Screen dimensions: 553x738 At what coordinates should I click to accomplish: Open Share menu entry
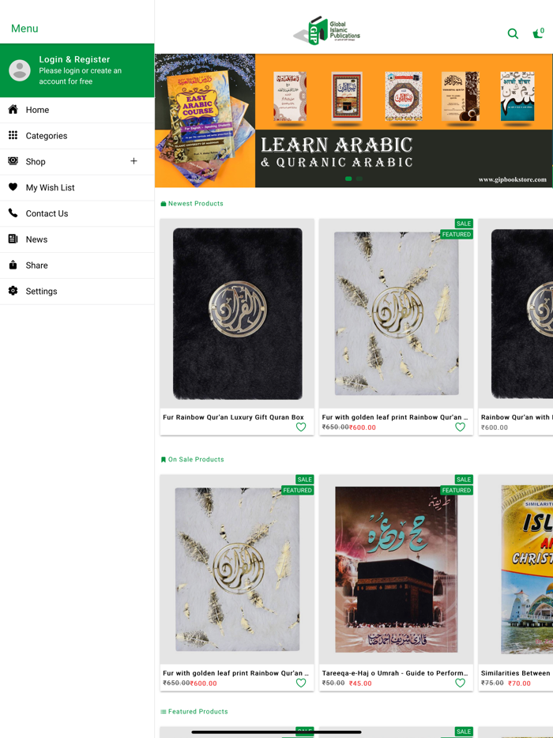point(77,265)
